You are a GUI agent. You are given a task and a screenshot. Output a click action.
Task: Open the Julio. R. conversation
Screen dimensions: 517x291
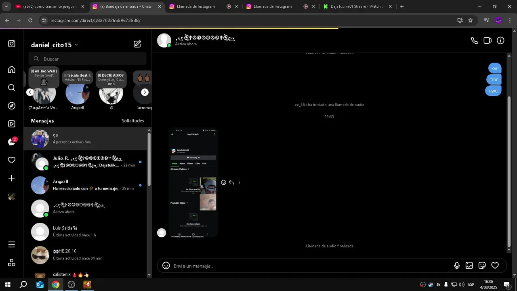click(85, 162)
